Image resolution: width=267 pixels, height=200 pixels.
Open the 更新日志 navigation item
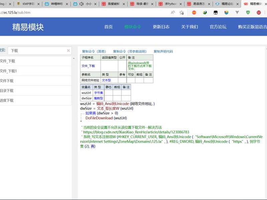pyautogui.click(x=161, y=27)
